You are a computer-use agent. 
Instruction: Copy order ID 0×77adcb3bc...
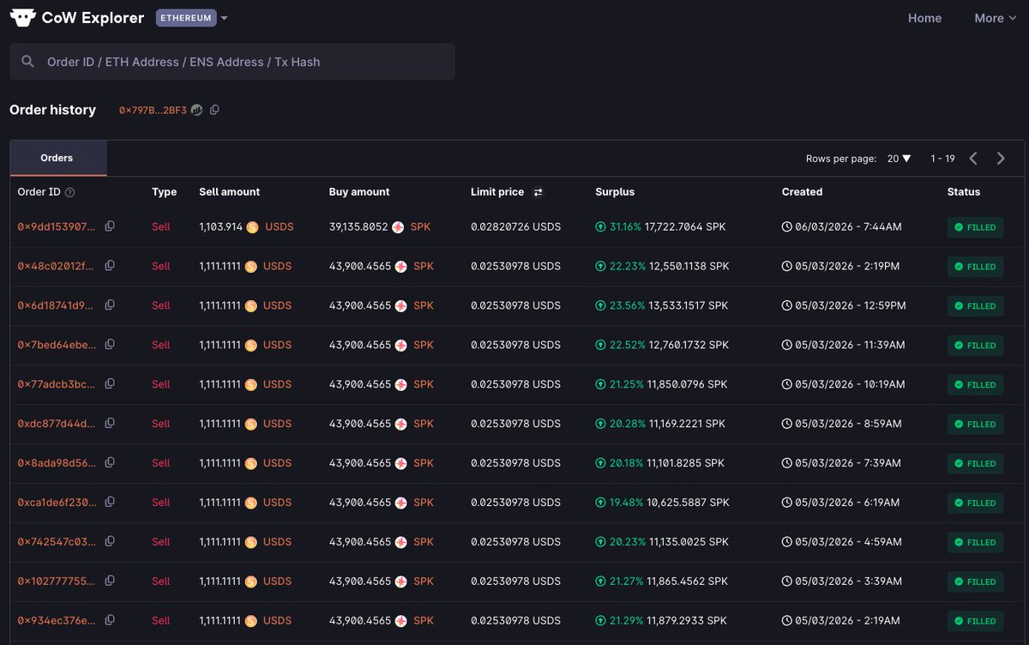click(110, 383)
